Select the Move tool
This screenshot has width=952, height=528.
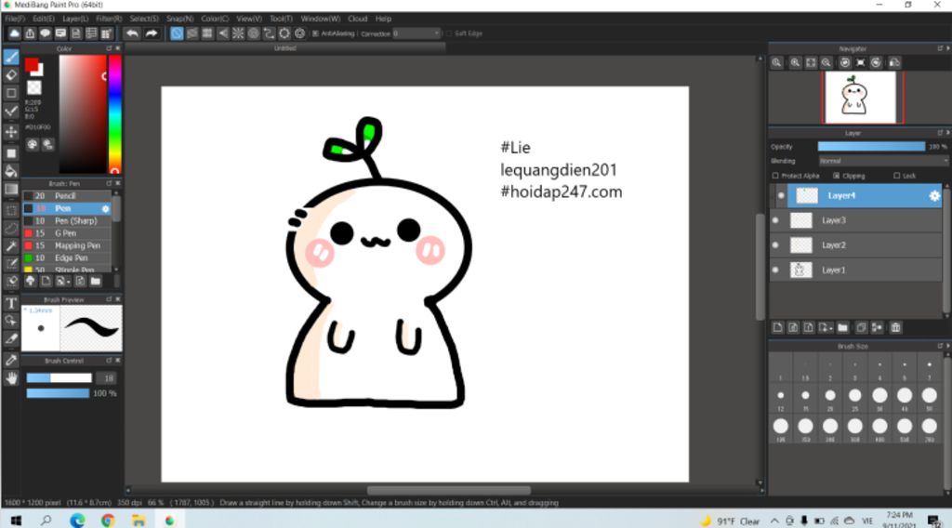click(x=11, y=132)
